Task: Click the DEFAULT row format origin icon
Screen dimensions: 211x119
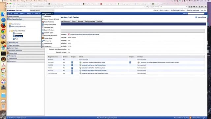Action: pos(130,62)
